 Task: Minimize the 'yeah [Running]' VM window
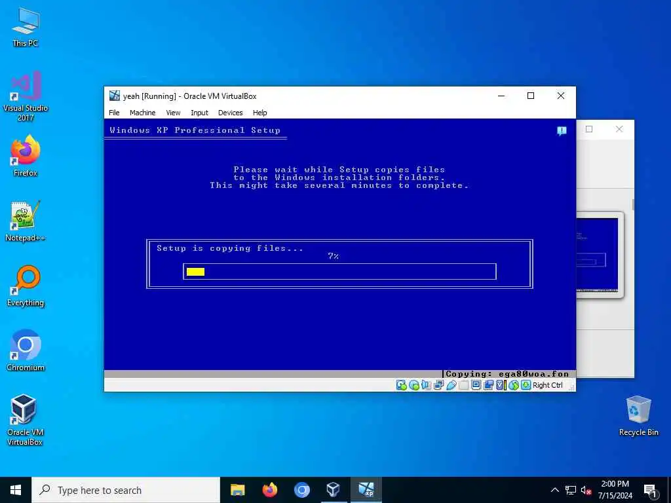[x=501, y=96]
